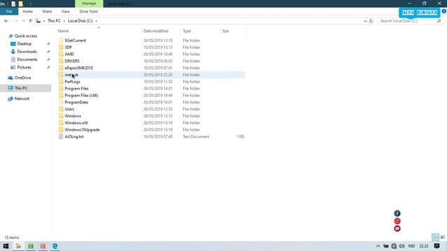This screenshot has width=447, height=251.
Task: Click This PC in the address path
Action: point(54,21)
